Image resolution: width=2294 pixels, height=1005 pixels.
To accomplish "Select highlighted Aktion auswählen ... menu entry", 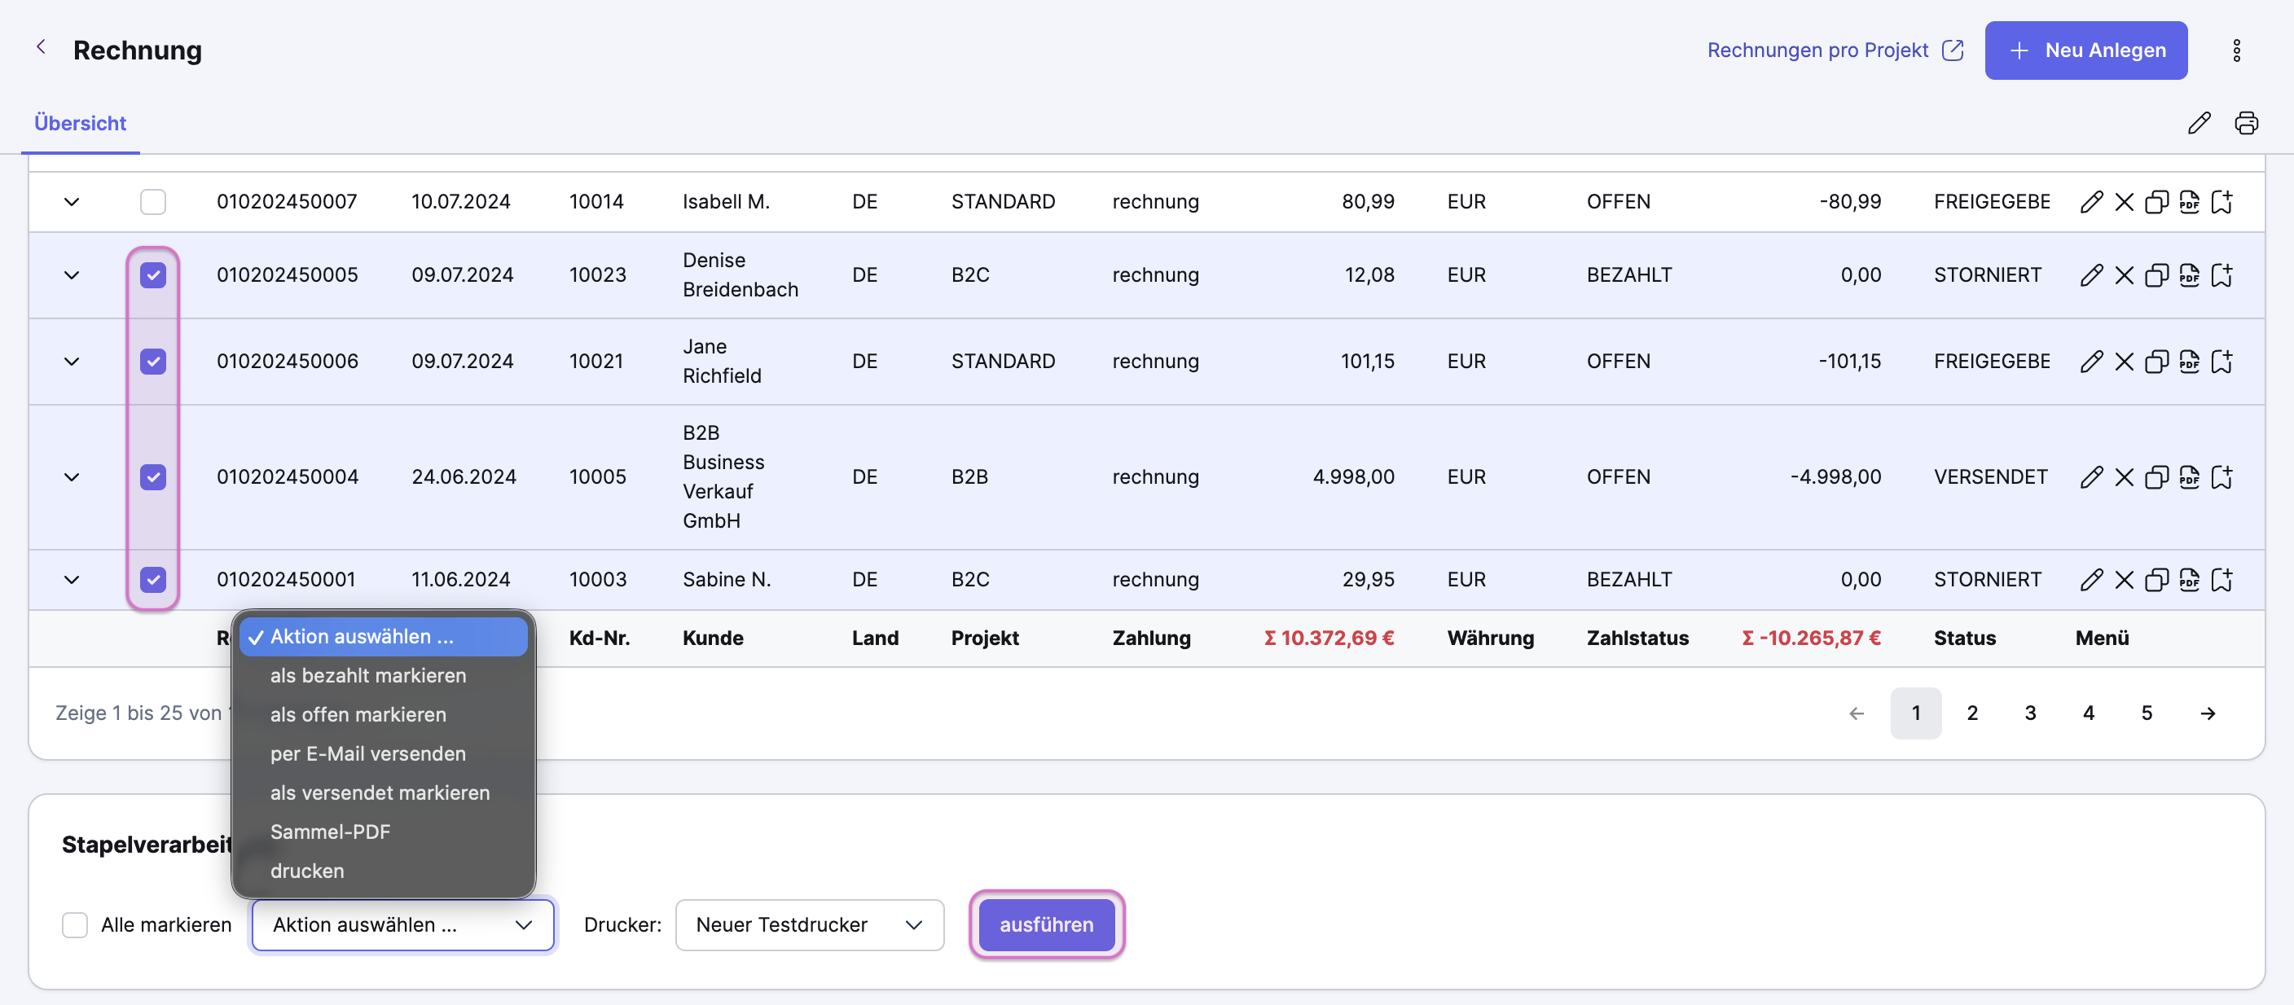I will click(x=384, y=636).
